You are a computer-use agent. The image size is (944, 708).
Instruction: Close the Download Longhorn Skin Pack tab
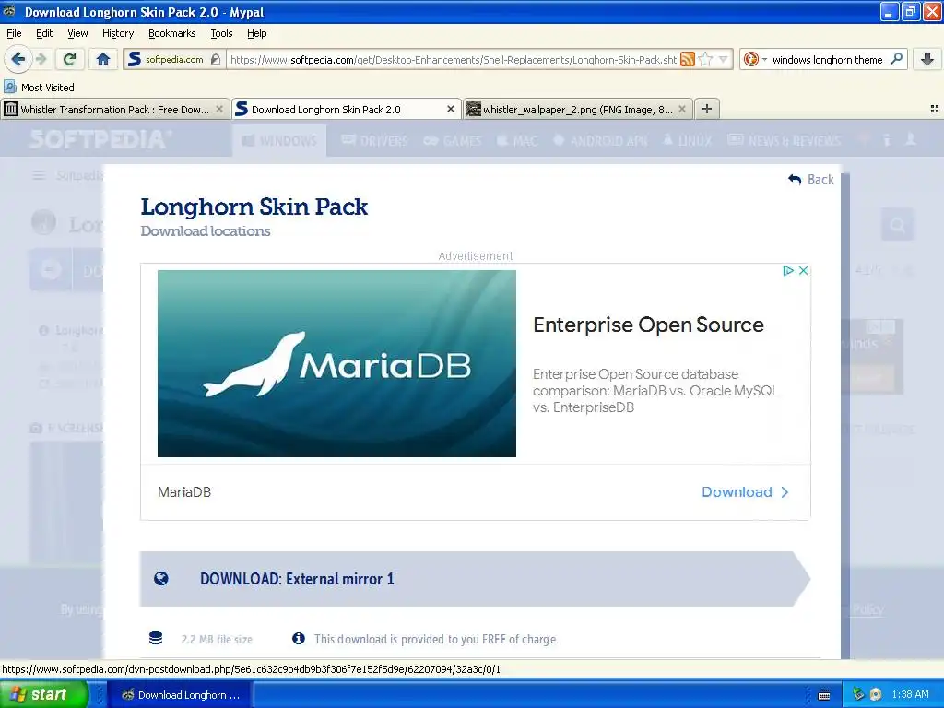[x=450, y=109]
